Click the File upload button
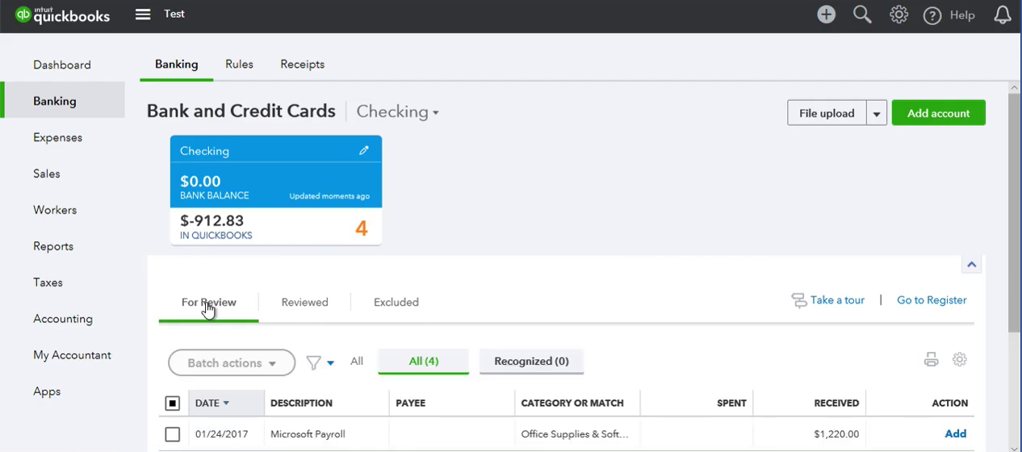The image size is (1022, 452). tap(827, 113)
